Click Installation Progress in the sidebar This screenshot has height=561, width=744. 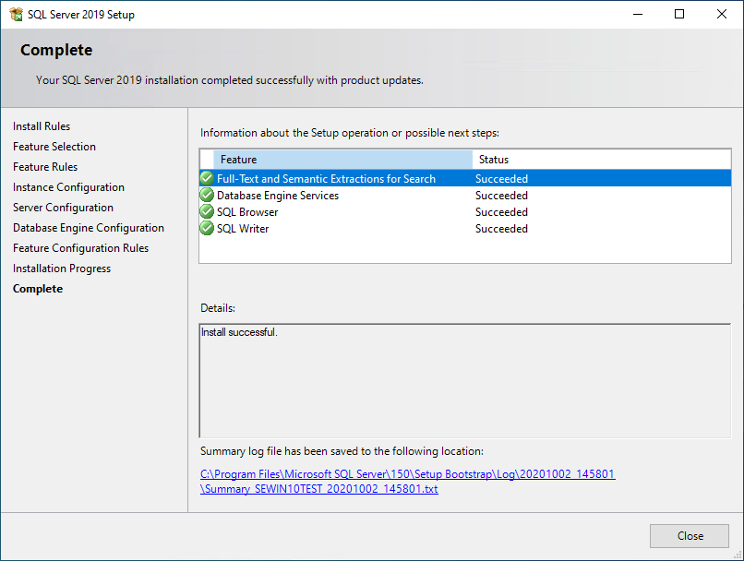(62, 269)
